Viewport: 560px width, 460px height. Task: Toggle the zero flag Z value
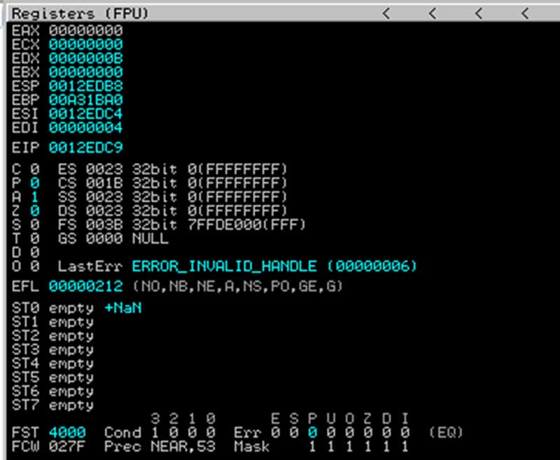pyautogui.click(x=35, y=210)
